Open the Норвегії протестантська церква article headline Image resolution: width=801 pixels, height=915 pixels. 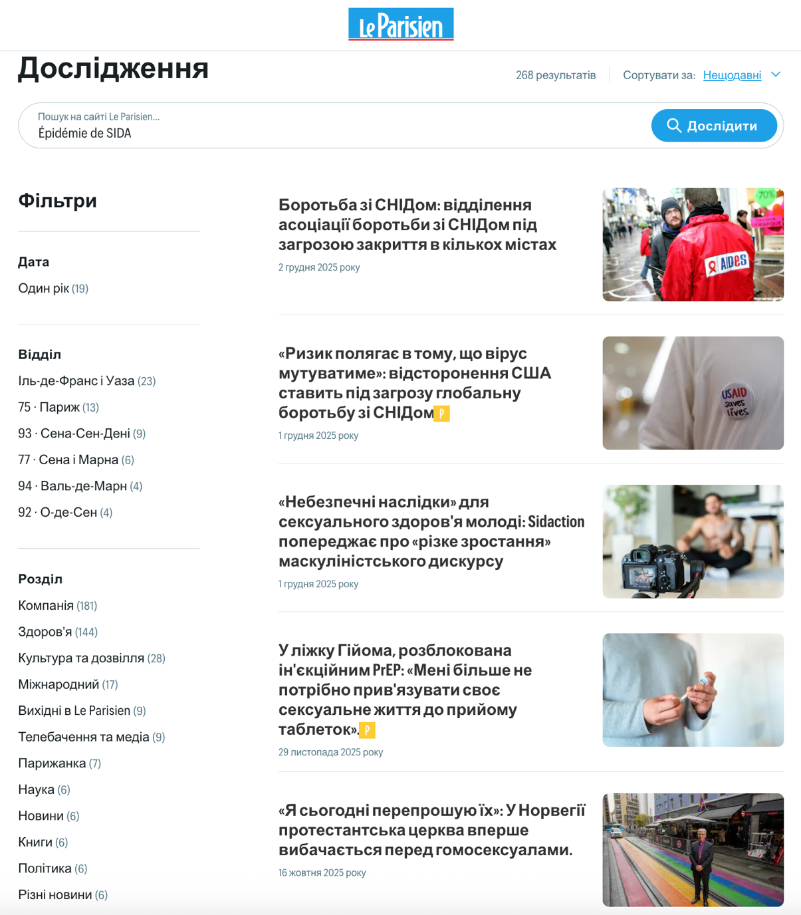tap(432, 830)
